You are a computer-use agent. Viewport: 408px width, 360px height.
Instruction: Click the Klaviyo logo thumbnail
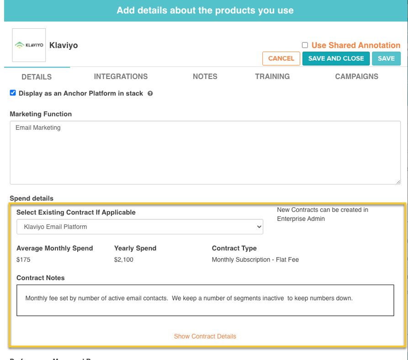click(29, 45)
